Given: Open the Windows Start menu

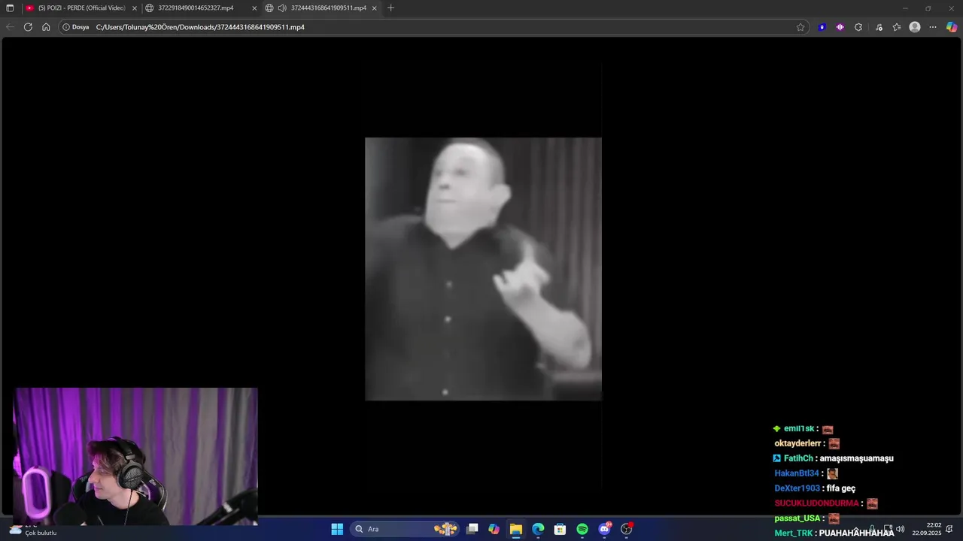Looking at the screenshot, I should tap(337, 529).
